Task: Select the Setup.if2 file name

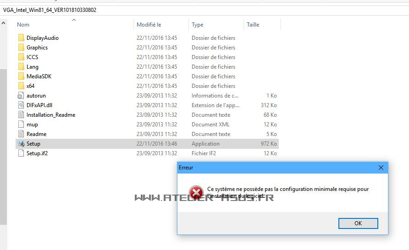Action: pyautogui.click(x=37, y=153)
